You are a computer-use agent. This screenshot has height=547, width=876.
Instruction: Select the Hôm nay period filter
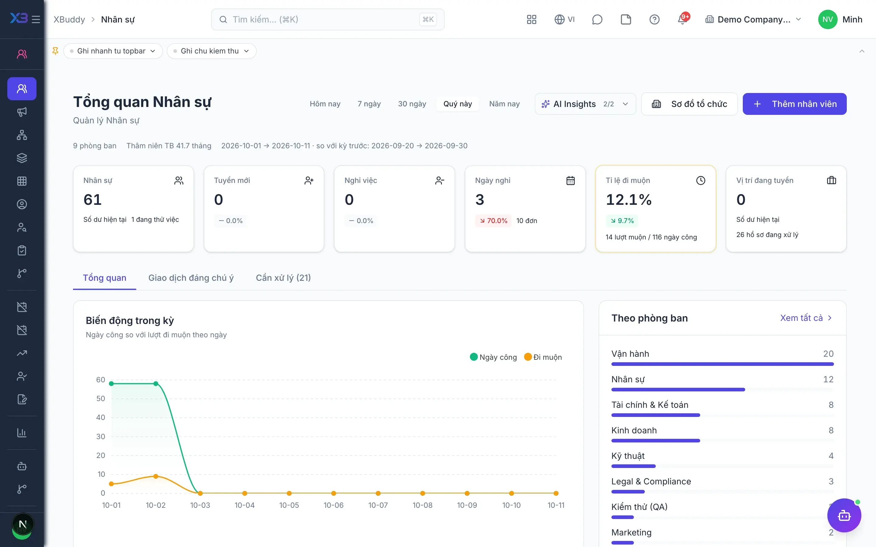point(325,104)
